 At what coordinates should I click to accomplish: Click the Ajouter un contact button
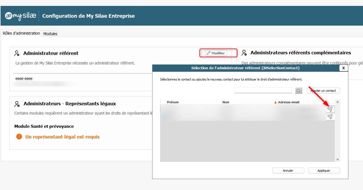[x=323, y=91]
